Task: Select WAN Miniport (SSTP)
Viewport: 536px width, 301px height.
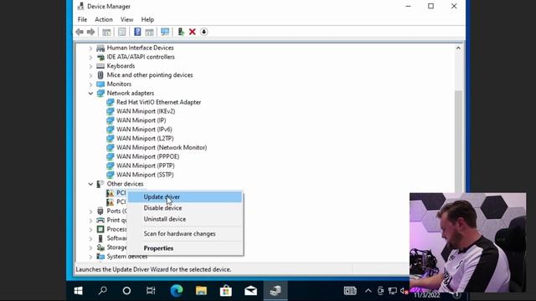Action: pyautogui.click(x=145, y=175)
